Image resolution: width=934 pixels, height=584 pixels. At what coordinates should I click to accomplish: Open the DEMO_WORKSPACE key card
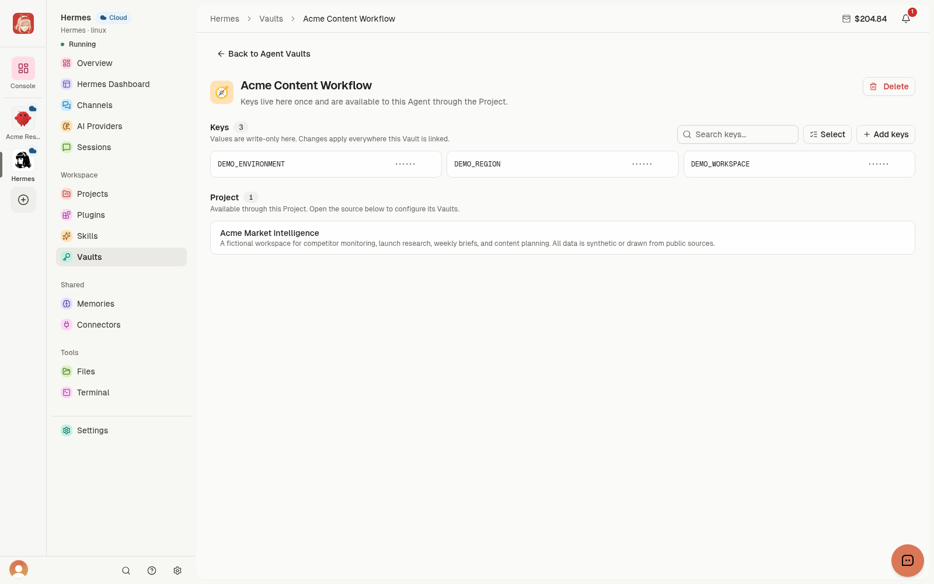(x=799, y=164)
